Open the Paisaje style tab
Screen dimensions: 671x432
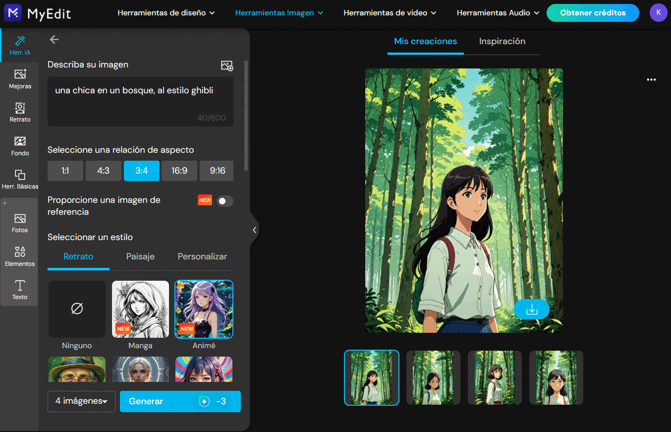[140, 257]
